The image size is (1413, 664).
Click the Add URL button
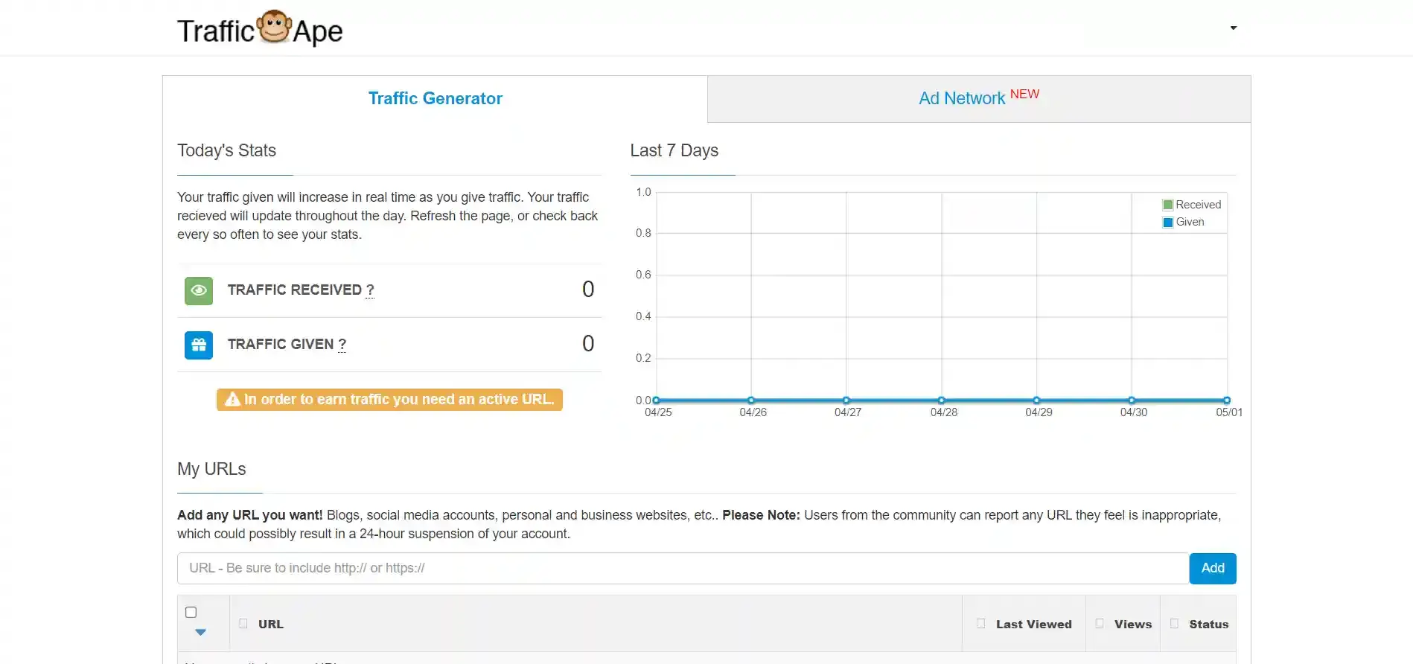(x=1212, y=568)
